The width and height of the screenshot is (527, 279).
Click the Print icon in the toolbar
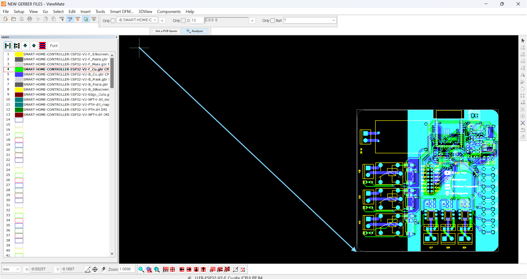point(30,19)
